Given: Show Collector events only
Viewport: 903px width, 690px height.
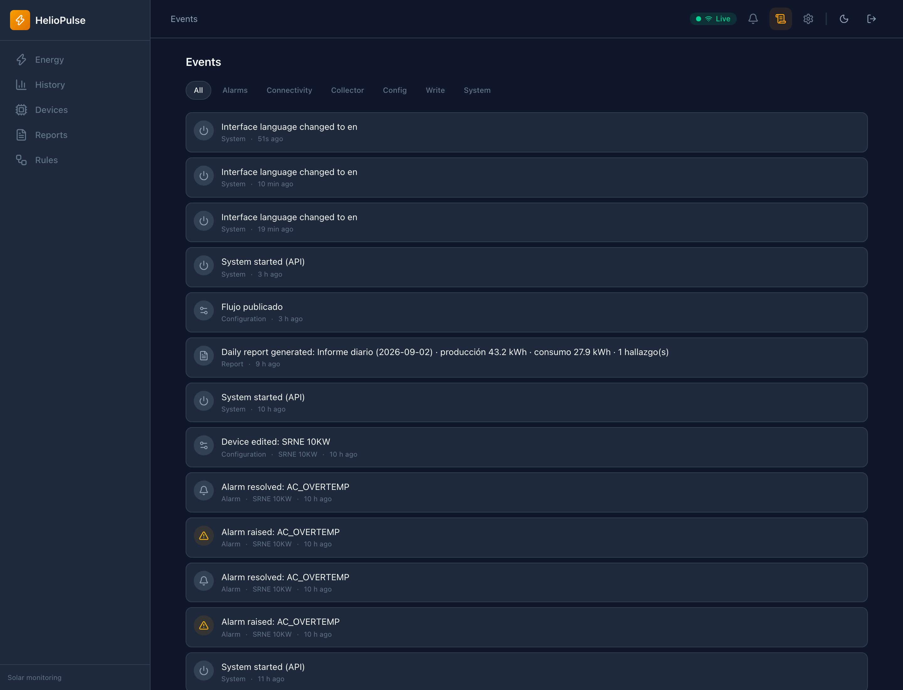Looking at the screenshot, I should coord(347,90).
